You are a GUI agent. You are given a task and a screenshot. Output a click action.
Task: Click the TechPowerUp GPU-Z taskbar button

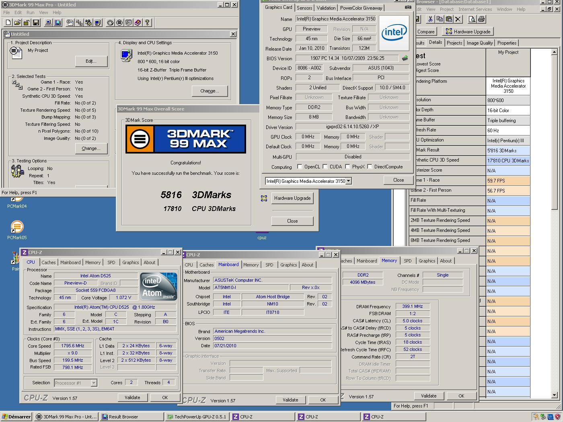coord(197,417)
